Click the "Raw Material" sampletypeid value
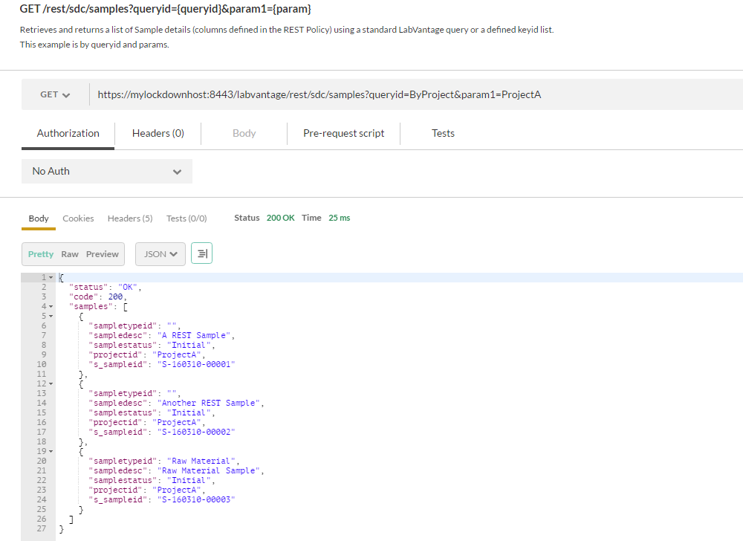Viewport: 743px width, 541px height. pyautogui.click(x=201, y=461)
